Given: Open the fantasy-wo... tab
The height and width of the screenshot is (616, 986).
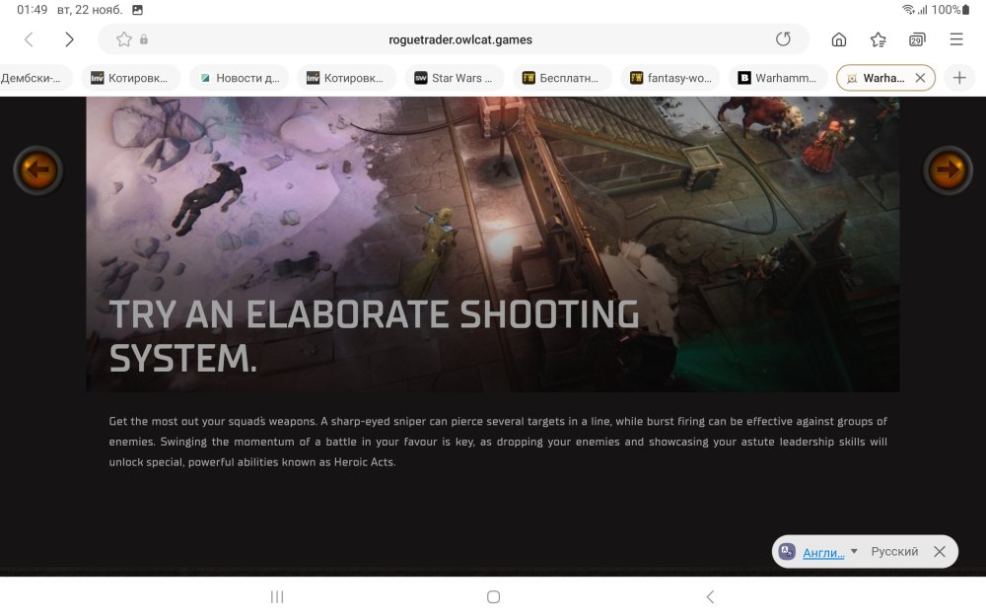Looking at the screenshot, I should point(671,77).
